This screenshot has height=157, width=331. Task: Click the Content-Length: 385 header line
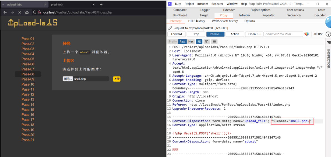tap(190, 92)
